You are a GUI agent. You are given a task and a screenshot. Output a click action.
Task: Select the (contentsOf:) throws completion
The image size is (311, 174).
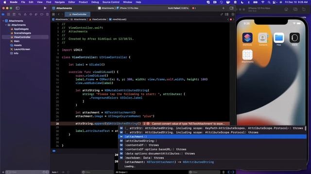212,145
